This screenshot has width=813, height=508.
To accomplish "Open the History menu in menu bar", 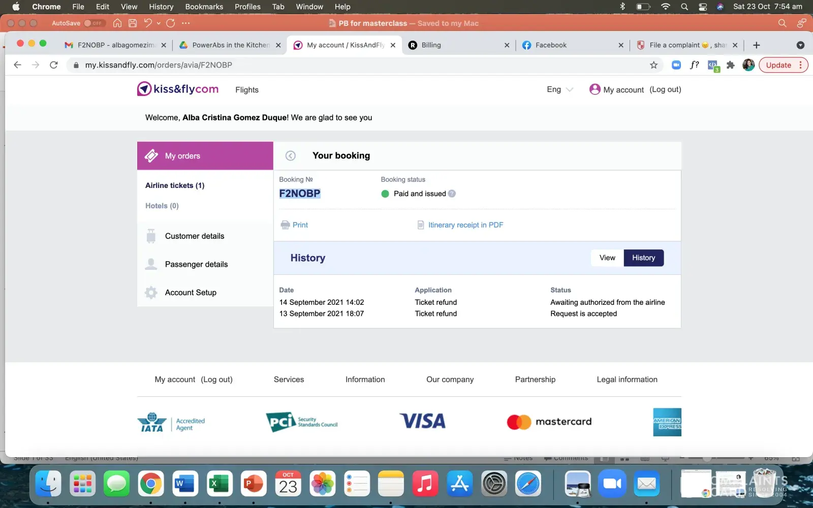I will [x=161, y=7].
